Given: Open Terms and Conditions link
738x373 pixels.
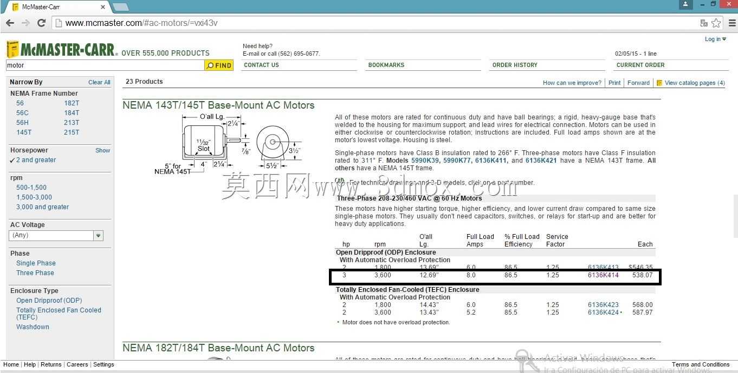Looking at the screenshot, I should (x=701, y=364).
